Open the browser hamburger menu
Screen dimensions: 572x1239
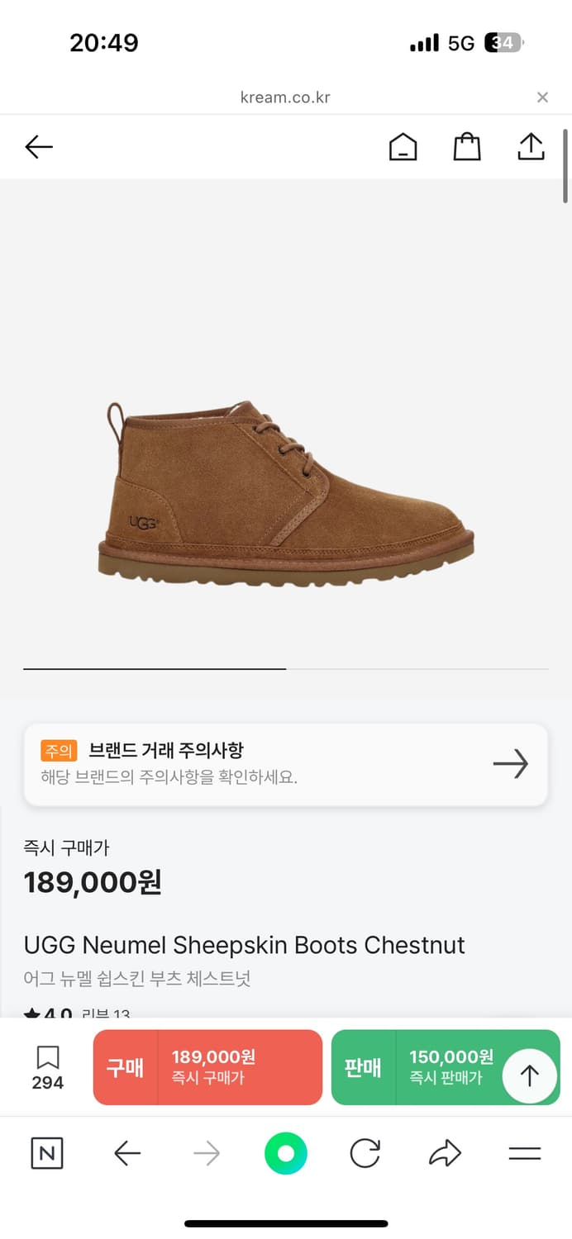(524, 1153)
